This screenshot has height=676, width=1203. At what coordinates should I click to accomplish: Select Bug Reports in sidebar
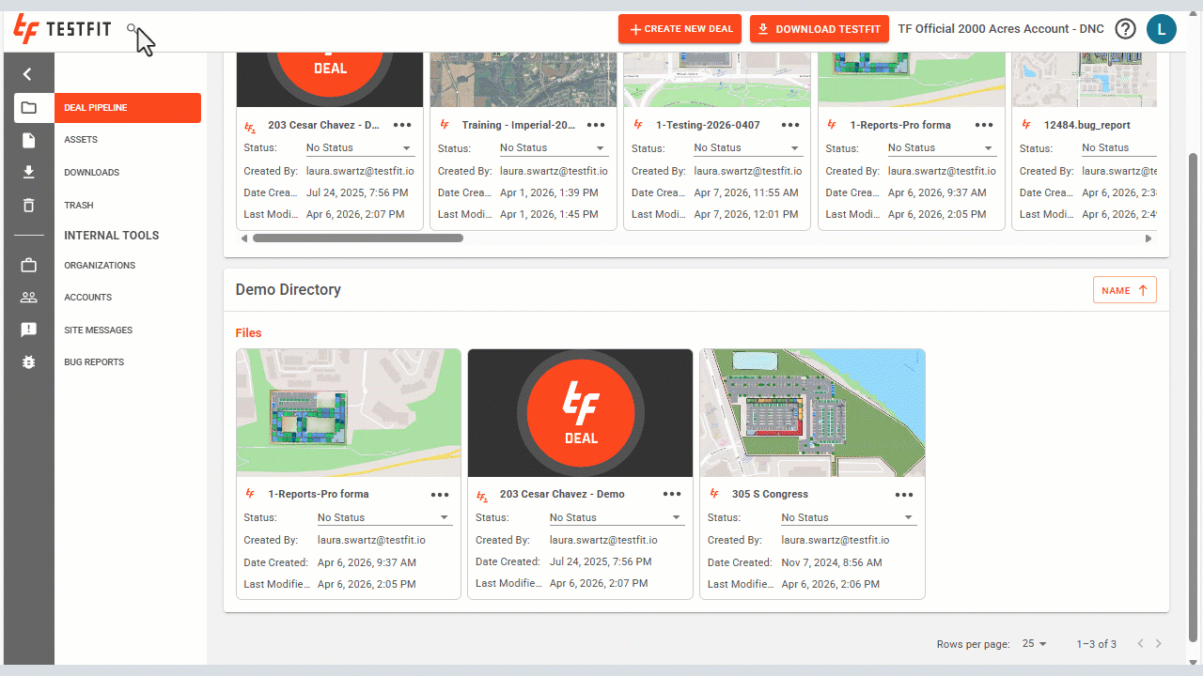[94, 362]
